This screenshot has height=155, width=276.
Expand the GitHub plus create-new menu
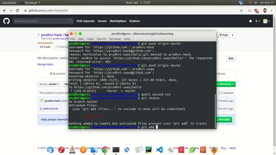click(x=257, y=21)
